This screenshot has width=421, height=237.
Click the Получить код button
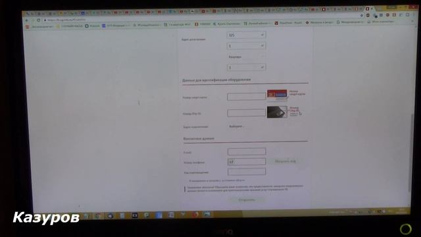point(285,161)
